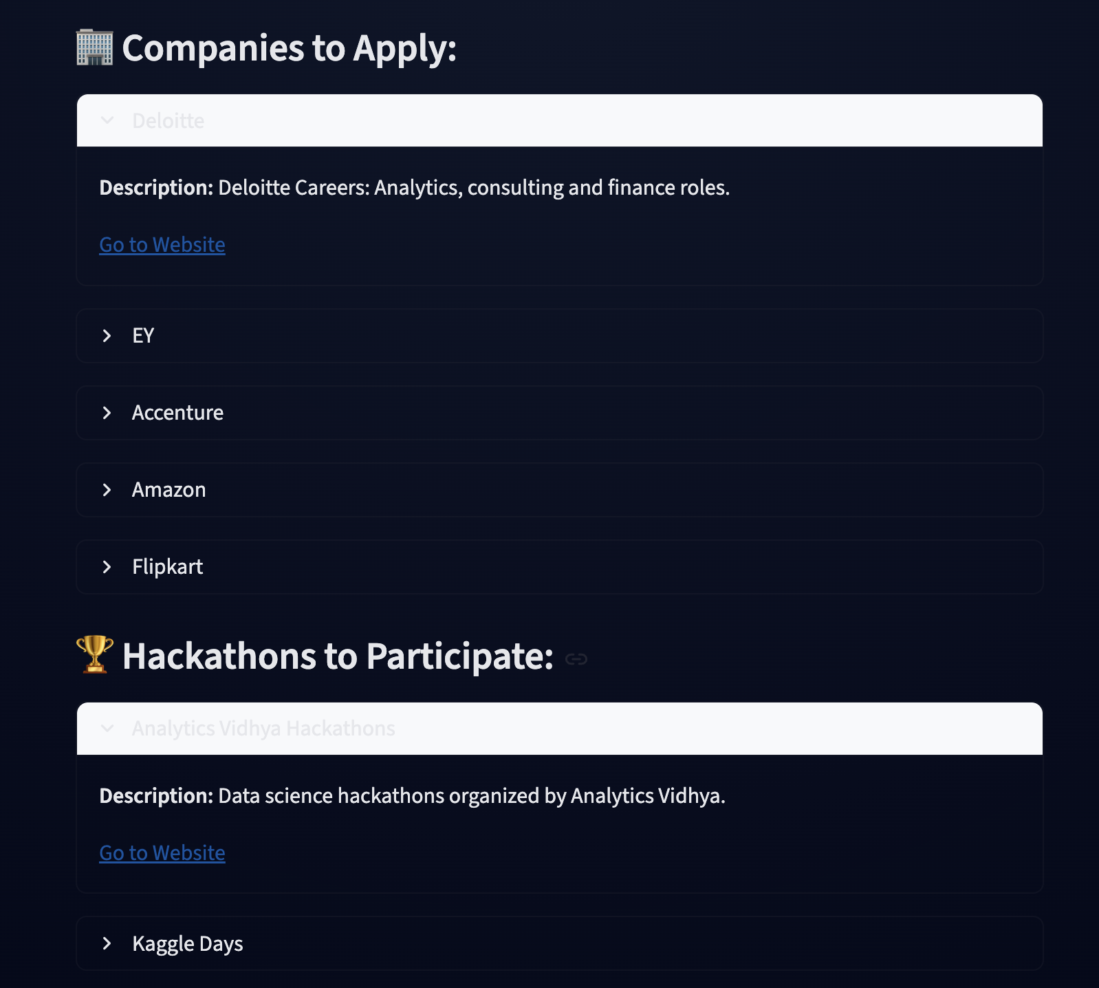Collapse the Analytics Vidhya Hackathons expander

[x=559, y=729]
